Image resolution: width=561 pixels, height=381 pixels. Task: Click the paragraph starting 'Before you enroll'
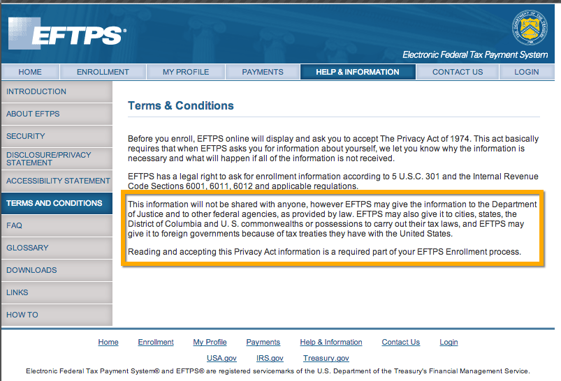pyautogui.click(x=333, y=149)
